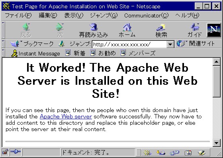Click the page location proxy icon
Viewport: 223px width, 158px height.
coord(62,44)
